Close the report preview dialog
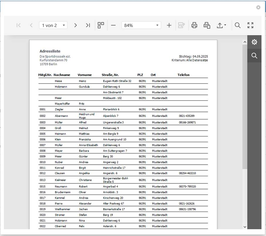 258,7
